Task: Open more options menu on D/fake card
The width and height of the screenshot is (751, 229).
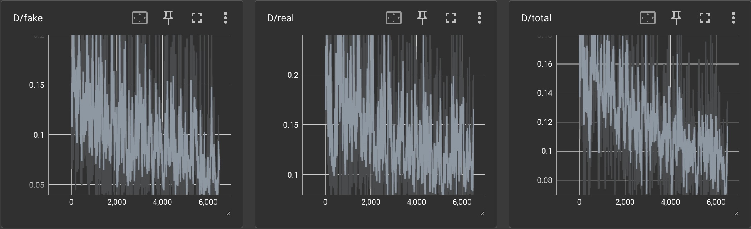Action: (225, 18)
